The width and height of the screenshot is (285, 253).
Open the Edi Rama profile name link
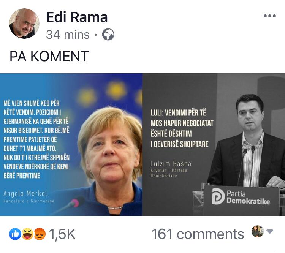77,17
